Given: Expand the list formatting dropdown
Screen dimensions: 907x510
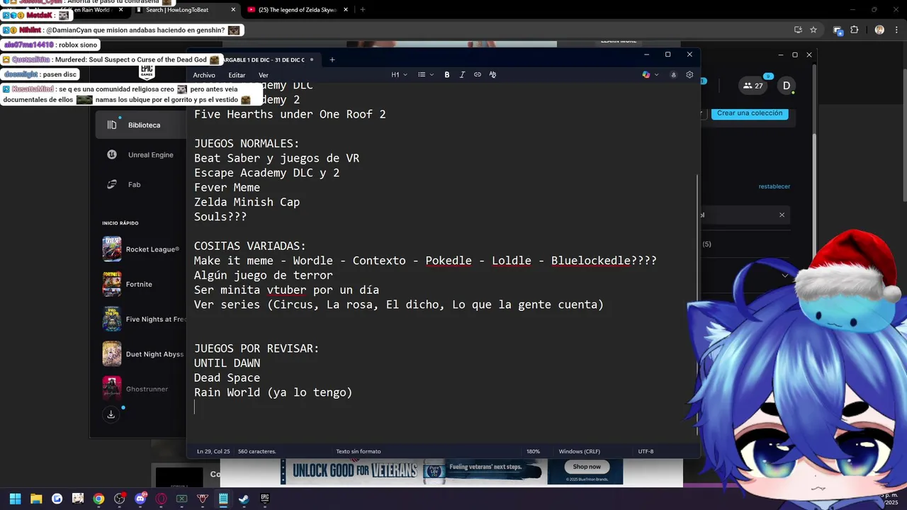Looking at the screenshot, I should (426, 74).
